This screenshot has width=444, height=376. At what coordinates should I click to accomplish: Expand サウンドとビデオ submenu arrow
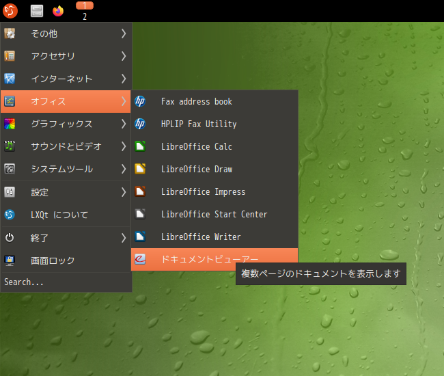[x=124, y=146]
